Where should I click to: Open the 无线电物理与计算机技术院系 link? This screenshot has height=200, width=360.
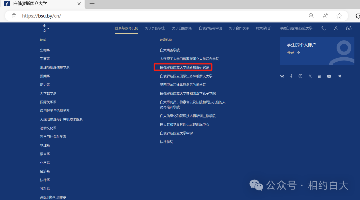click(61, 119)
